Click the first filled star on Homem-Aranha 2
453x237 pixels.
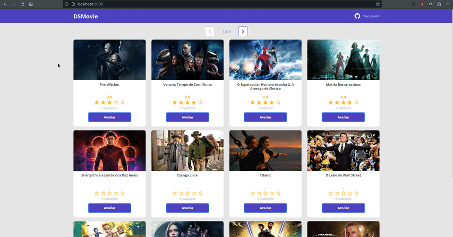[x=253, y=102]
